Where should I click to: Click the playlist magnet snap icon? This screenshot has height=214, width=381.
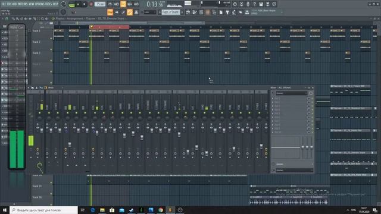tap(7, 18)
